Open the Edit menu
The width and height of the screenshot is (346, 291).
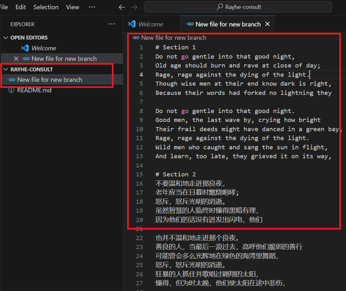(21, 7)
